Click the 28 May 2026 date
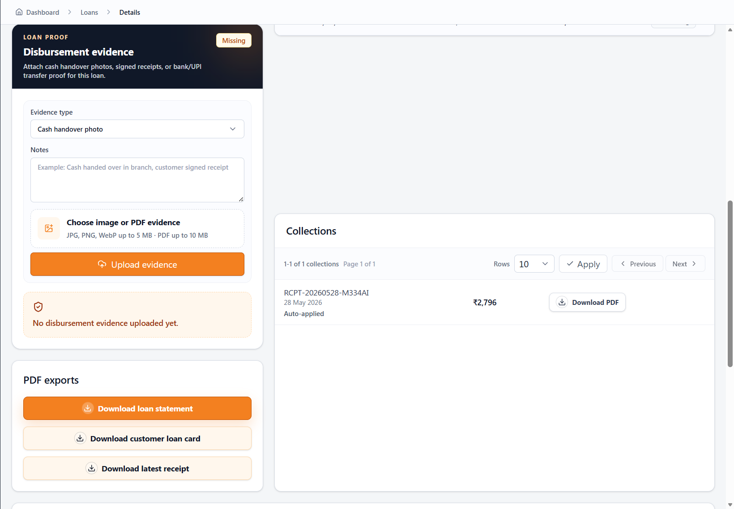The height and width of the screenshot is (509, 734). point(303,302)
